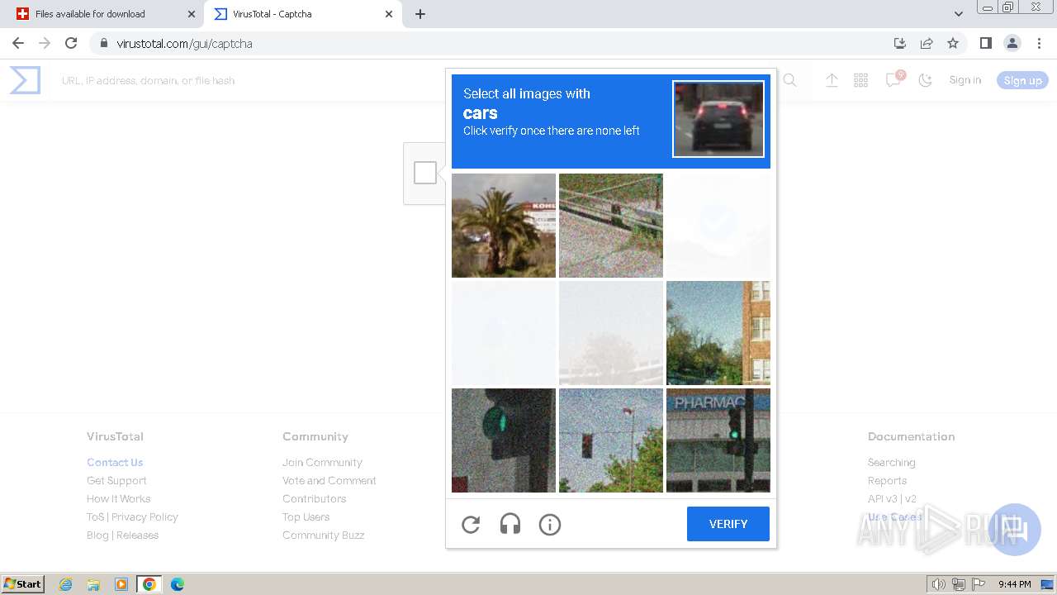Toggle the browser side panel
1057x595 pixels.
[985, 43]
